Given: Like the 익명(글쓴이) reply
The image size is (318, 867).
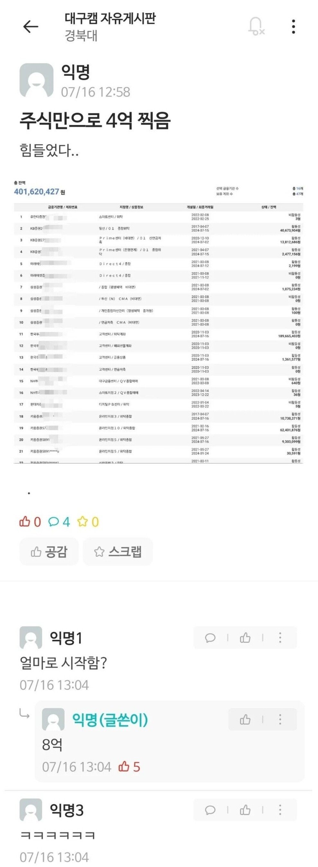Looking at the screenshot, I should (245, 720).
